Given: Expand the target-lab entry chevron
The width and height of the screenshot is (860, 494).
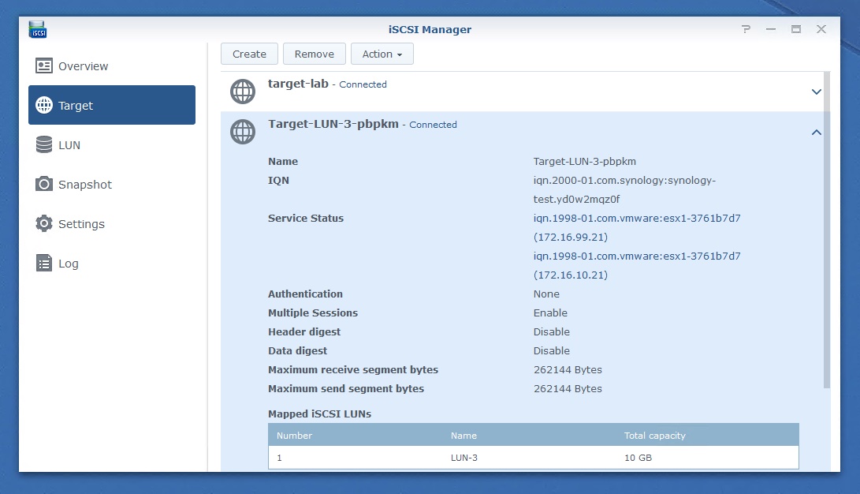Looking at the screenshot, I should (816, 92).
